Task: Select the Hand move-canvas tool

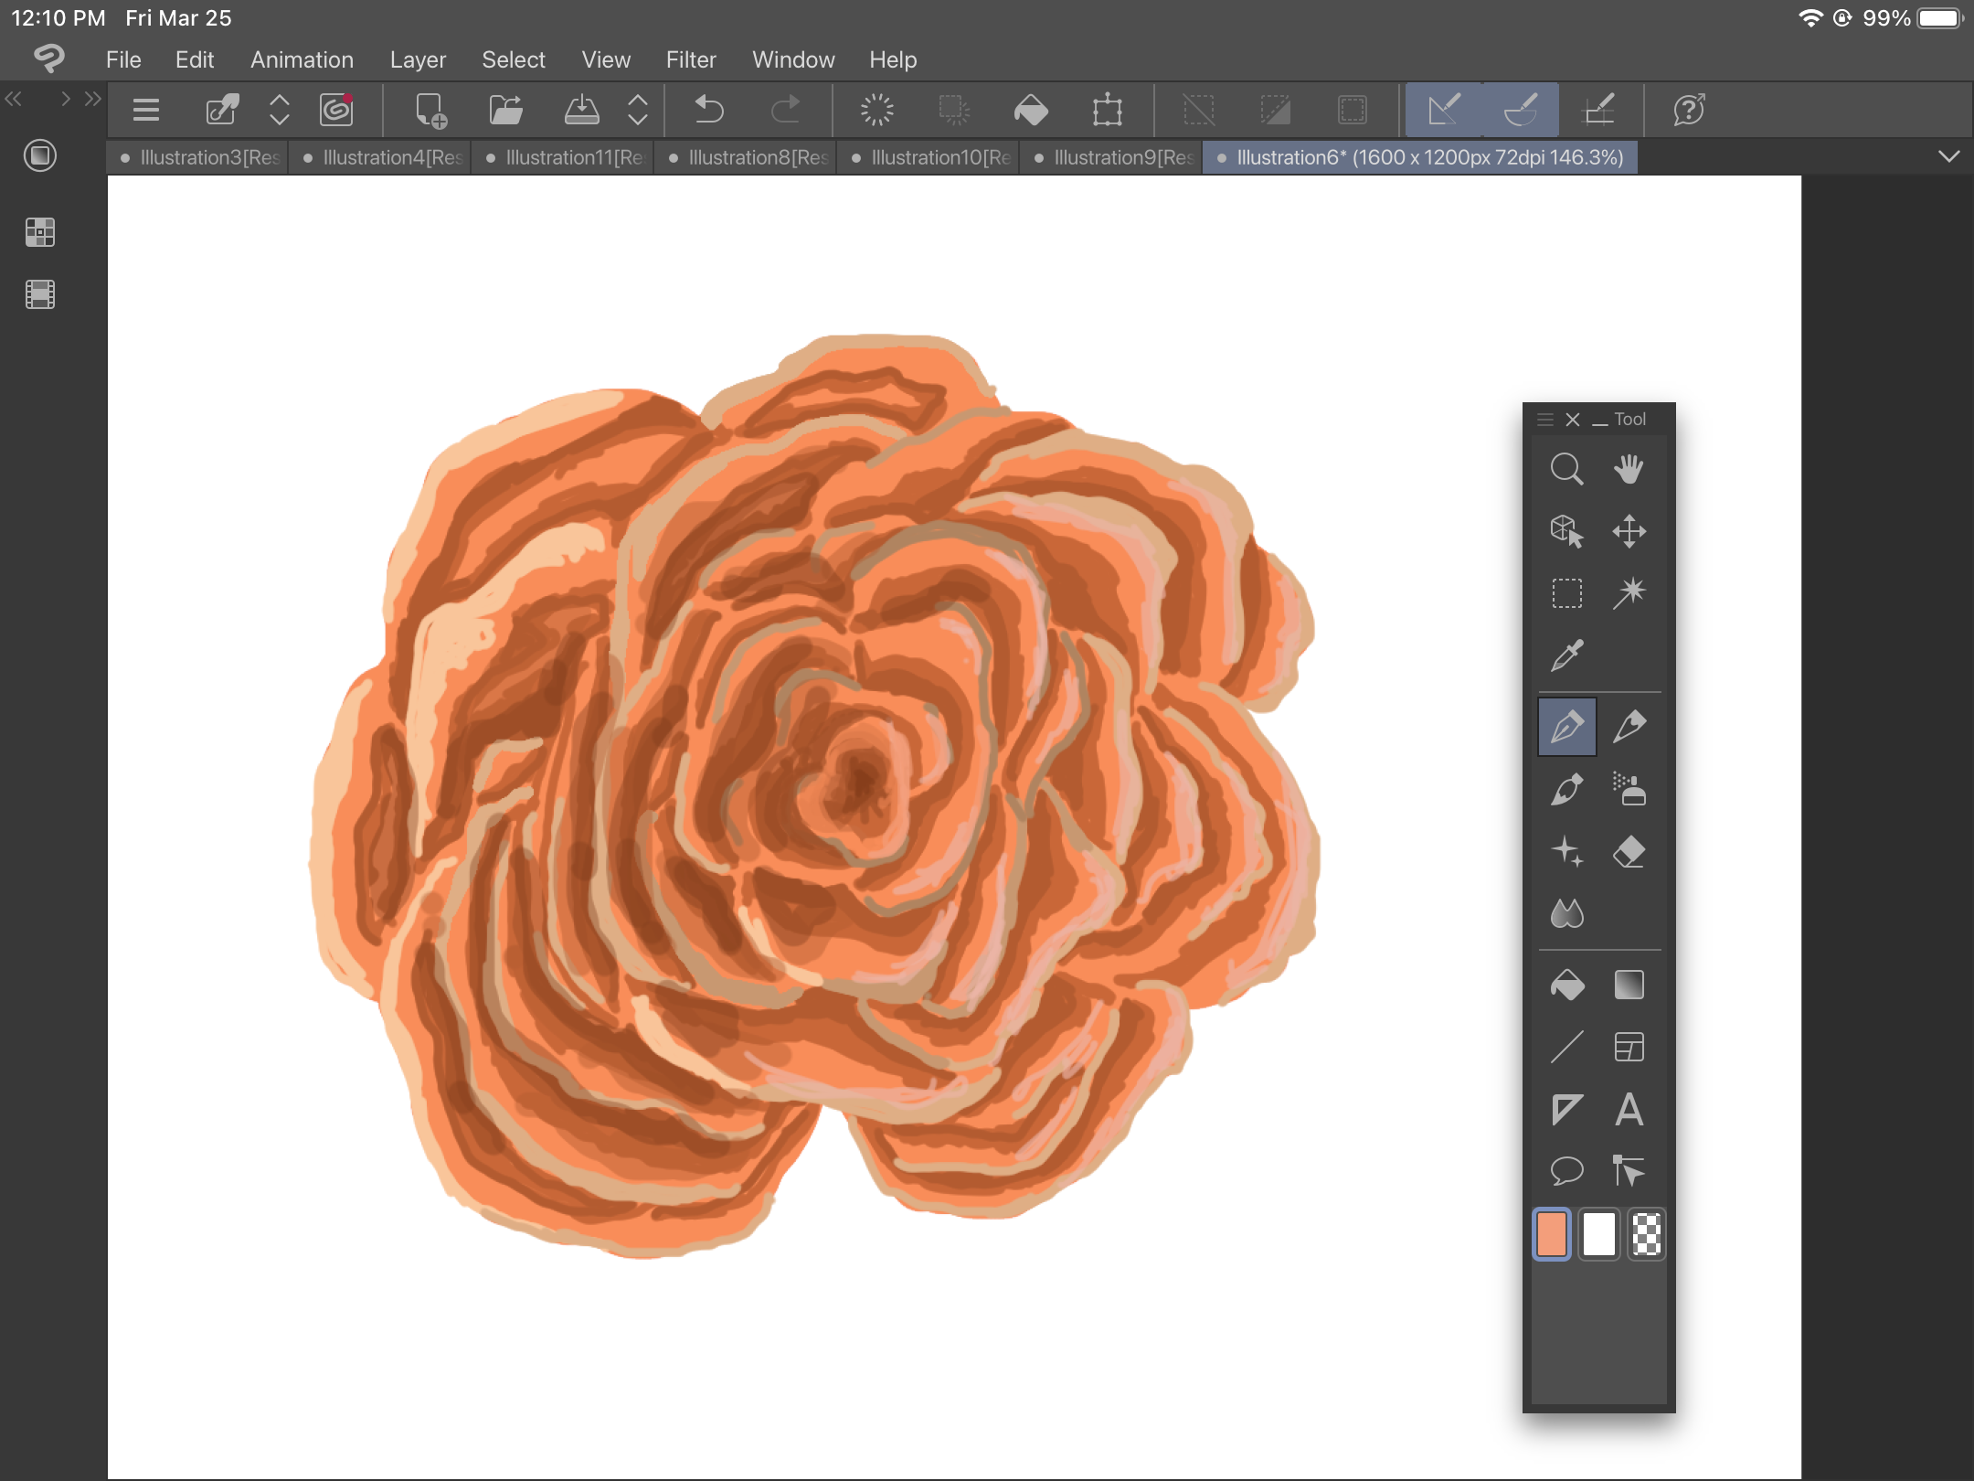Action: 1629,469
